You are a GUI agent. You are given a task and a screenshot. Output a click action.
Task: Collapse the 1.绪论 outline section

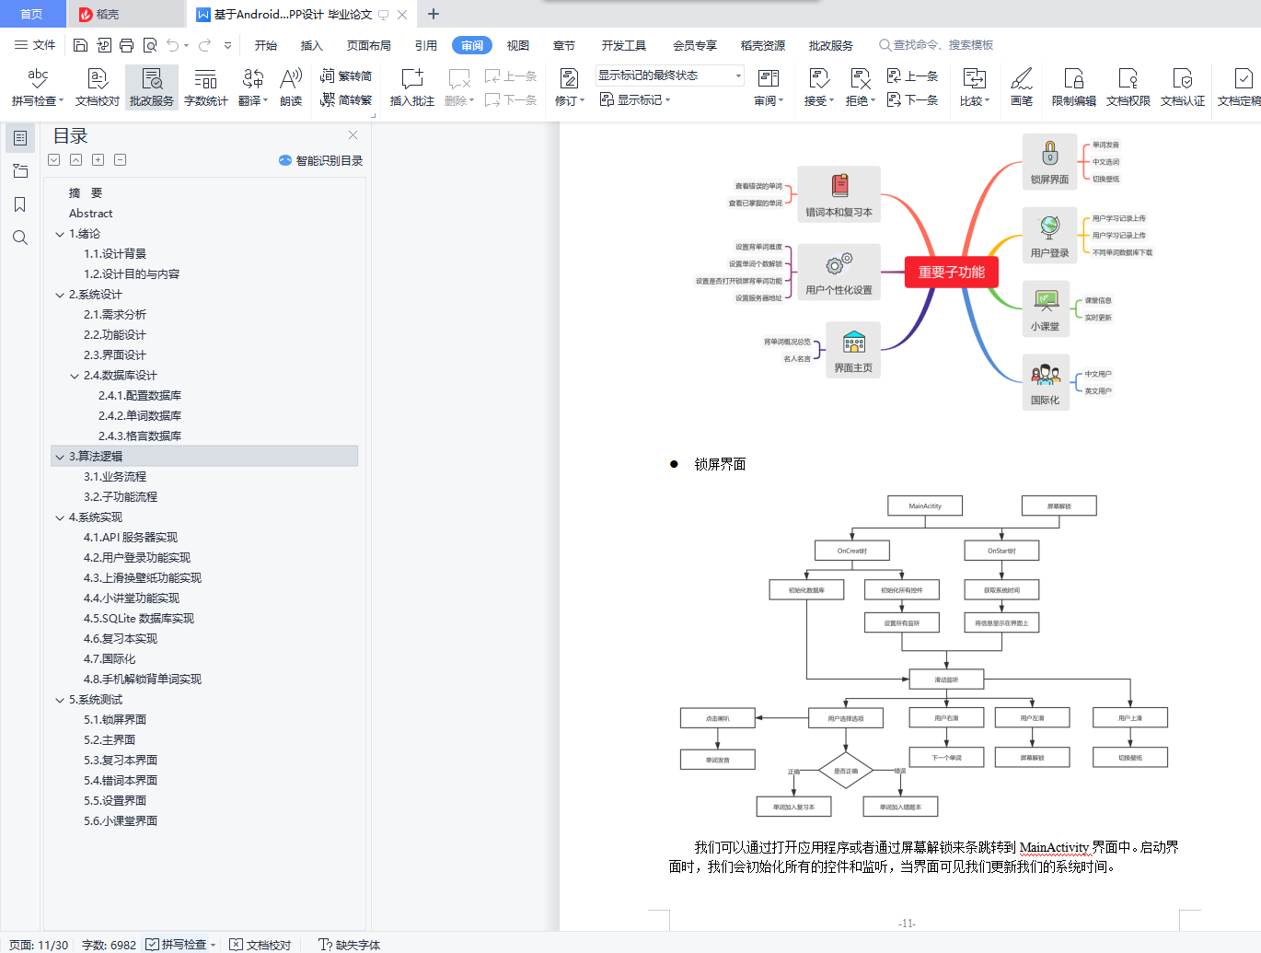60,234
